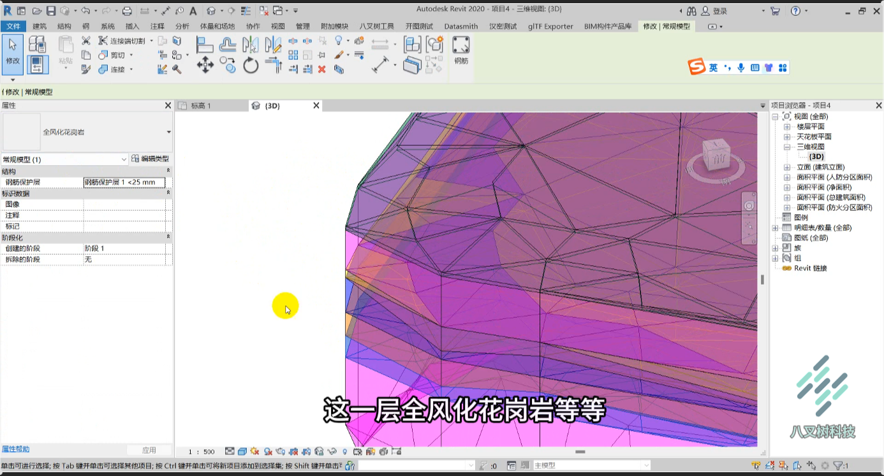
Task: Select the 修改 (Modify) arrow tool
Action: click(13, 54)
